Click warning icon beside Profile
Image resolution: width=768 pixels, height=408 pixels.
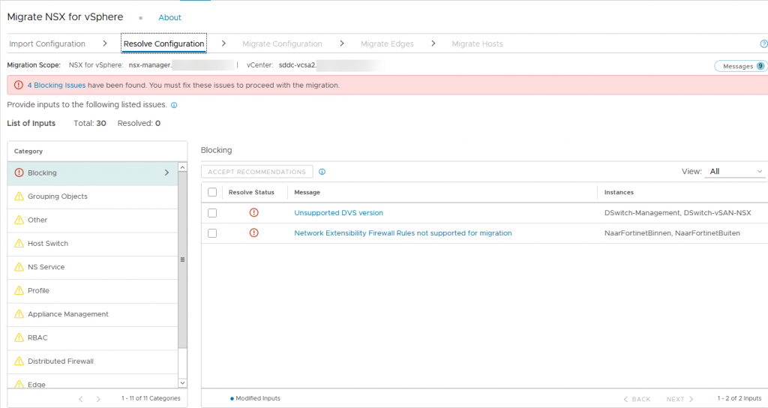click(19, 290)
